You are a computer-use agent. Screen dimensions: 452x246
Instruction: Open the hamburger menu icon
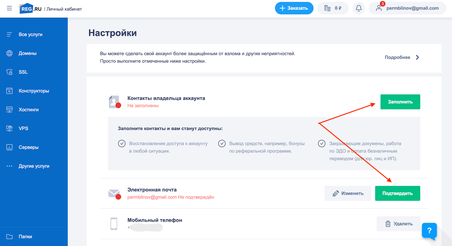[x=9, y=8]
